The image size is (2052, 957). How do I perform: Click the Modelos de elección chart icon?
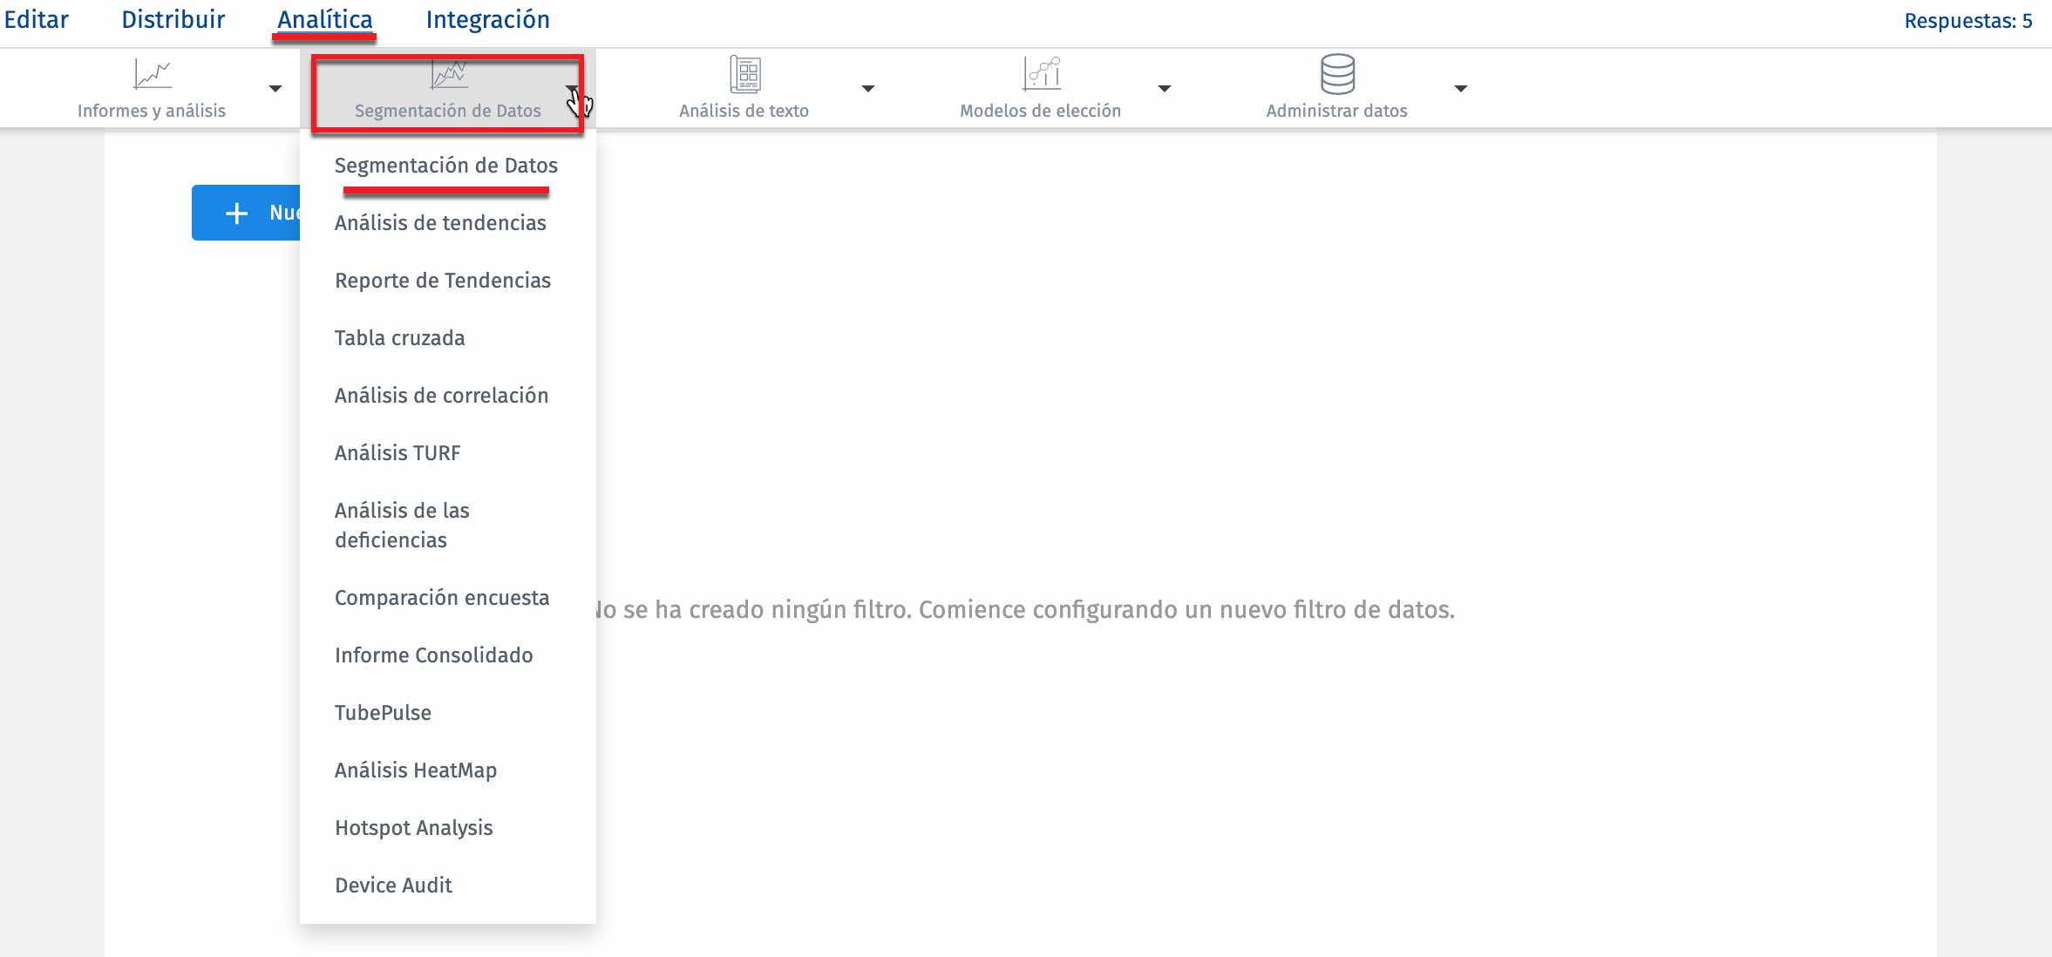click(x=1042, y=75)
